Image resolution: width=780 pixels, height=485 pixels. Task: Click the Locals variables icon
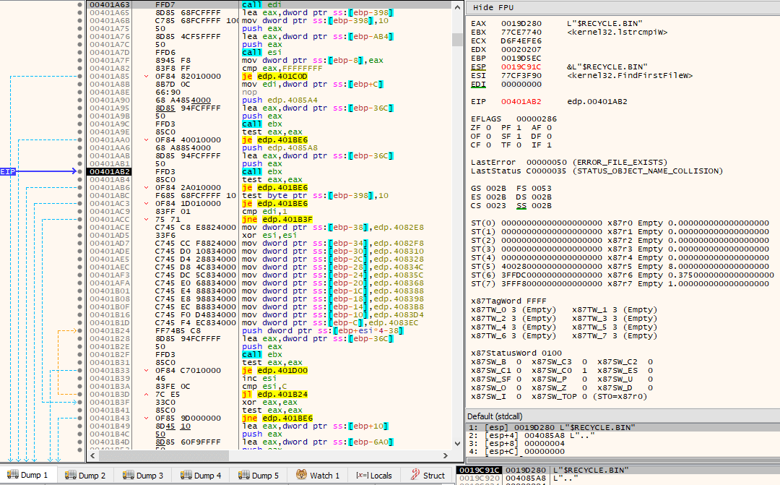[x=362, y=475]
